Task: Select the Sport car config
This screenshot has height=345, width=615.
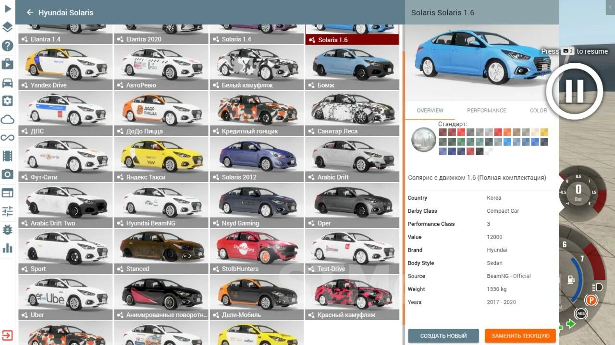Action: pyautogui.click(x=65, y=252)
